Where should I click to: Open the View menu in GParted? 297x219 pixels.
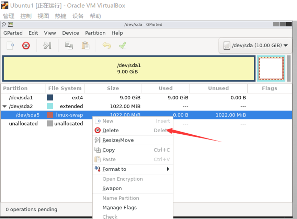coord(50,33)
